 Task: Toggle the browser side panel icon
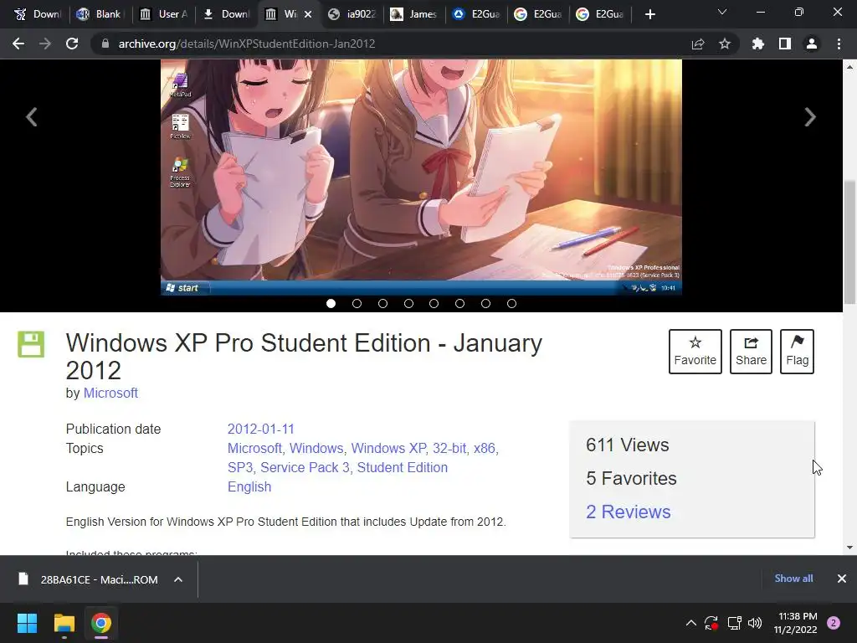point(785,44)
